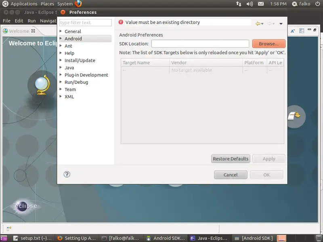Click the enlarge font icon in Welcome toolbar
323x242 pixels.
click(292, 31)
